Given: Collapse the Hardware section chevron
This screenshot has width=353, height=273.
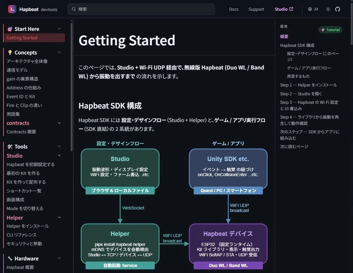Looking at the screenshot, I should pos(59,258).
